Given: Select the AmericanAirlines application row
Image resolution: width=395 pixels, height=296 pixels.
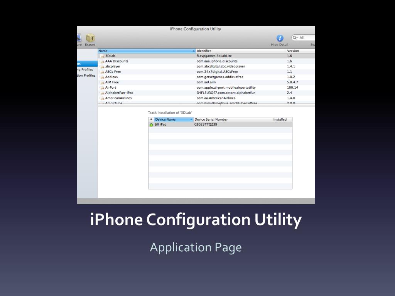Looking at the screenshot, I should coord(206,98).
